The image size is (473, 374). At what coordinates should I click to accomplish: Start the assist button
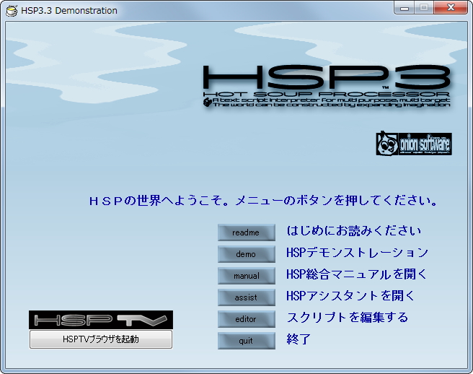click(x=247, y=297)
